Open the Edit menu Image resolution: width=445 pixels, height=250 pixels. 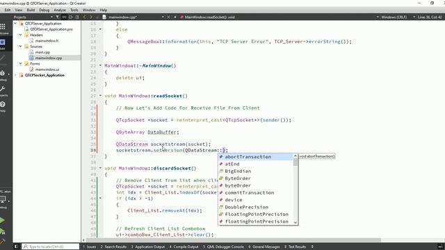click(8, 10)
